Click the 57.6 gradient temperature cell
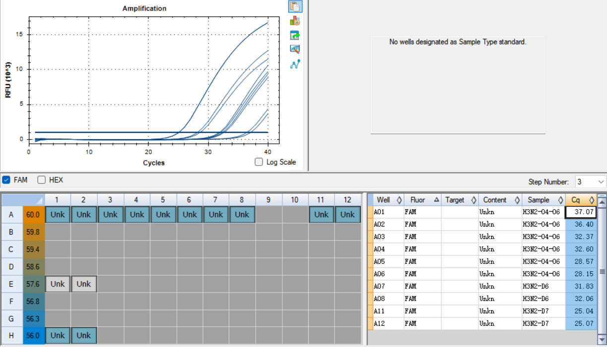607x347 pixels. (33, 284)
